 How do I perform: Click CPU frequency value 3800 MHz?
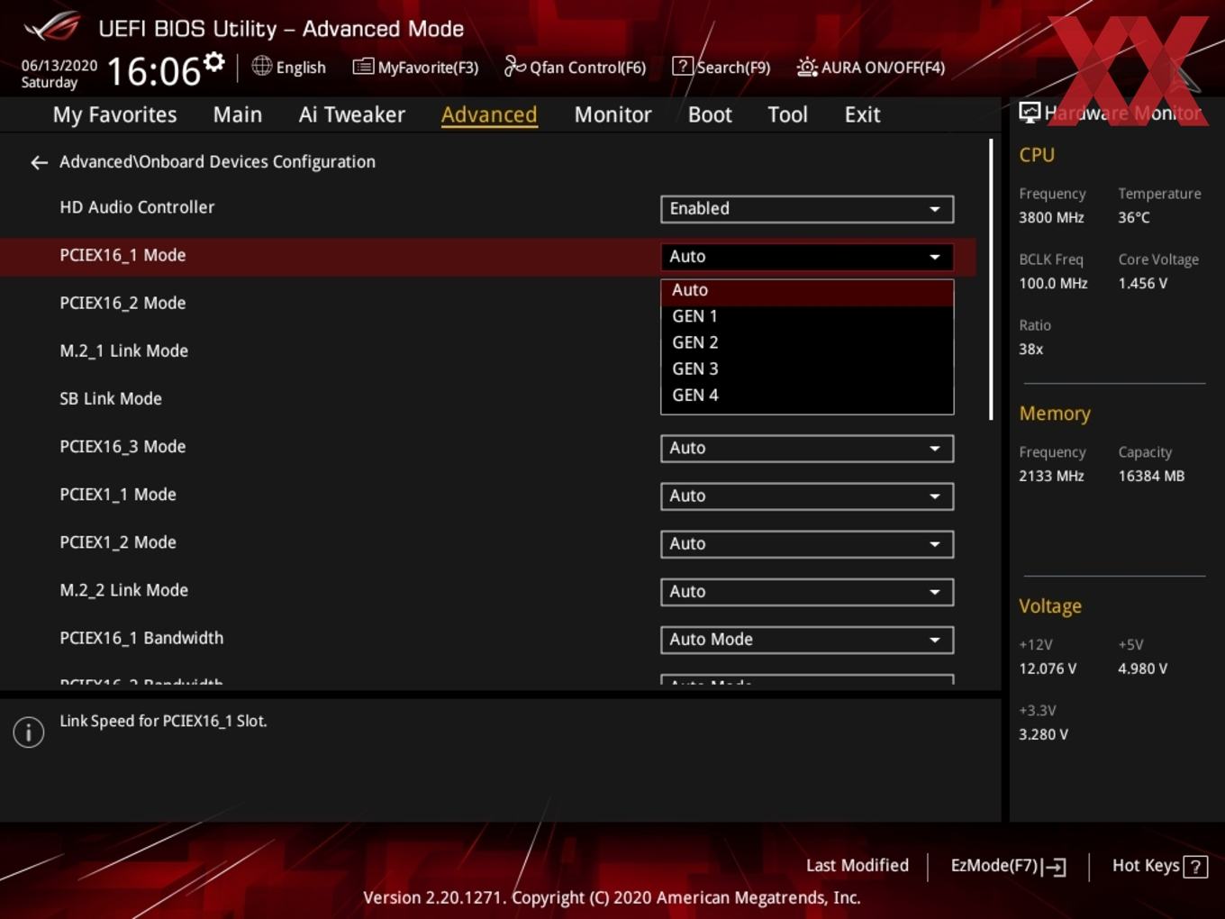1051,218
